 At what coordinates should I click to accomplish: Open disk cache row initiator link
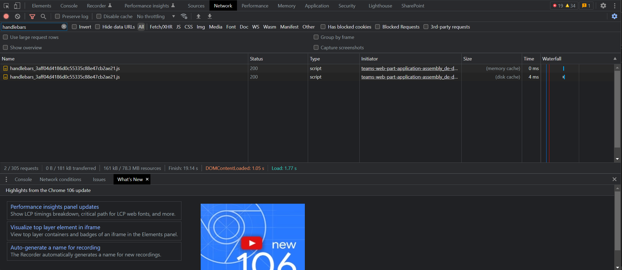click(409, 77)
